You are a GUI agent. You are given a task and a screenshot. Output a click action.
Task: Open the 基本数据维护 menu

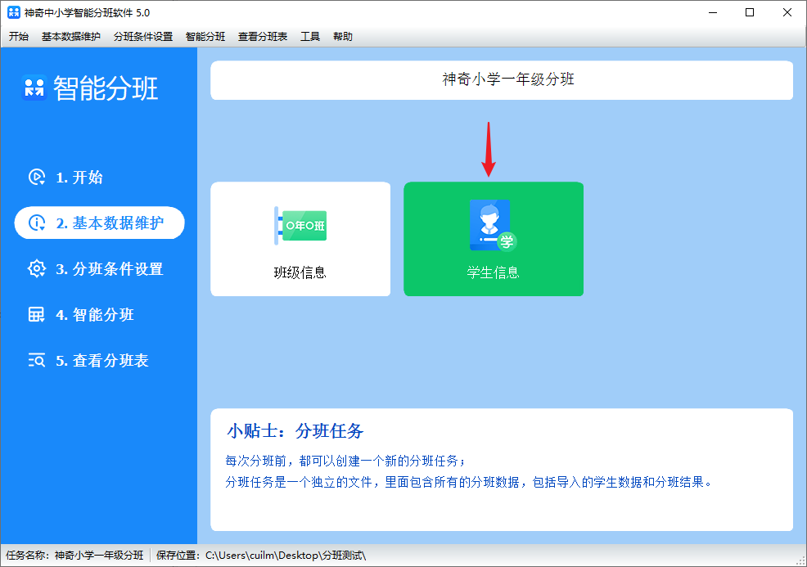pyautogui.click(x=71, y=37)
